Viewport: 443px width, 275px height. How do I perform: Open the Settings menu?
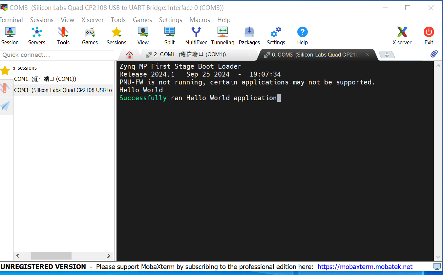click(x=171, y=20)
